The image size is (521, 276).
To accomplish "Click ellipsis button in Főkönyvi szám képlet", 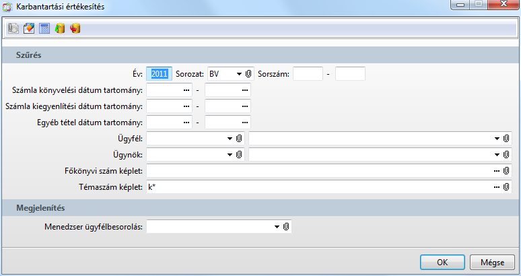I will pyautogui.click(x=497, y=171).
